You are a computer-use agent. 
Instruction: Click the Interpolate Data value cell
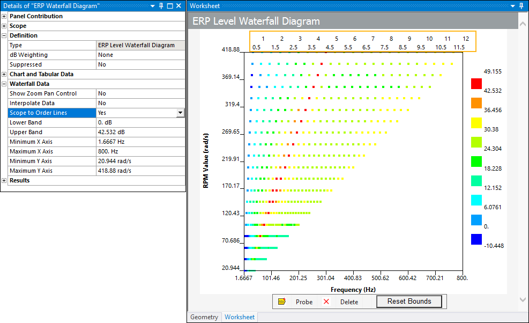click(x=140, y=103)
